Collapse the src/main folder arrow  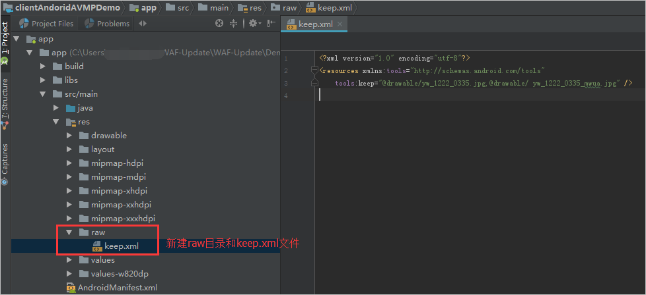point(42,94)
